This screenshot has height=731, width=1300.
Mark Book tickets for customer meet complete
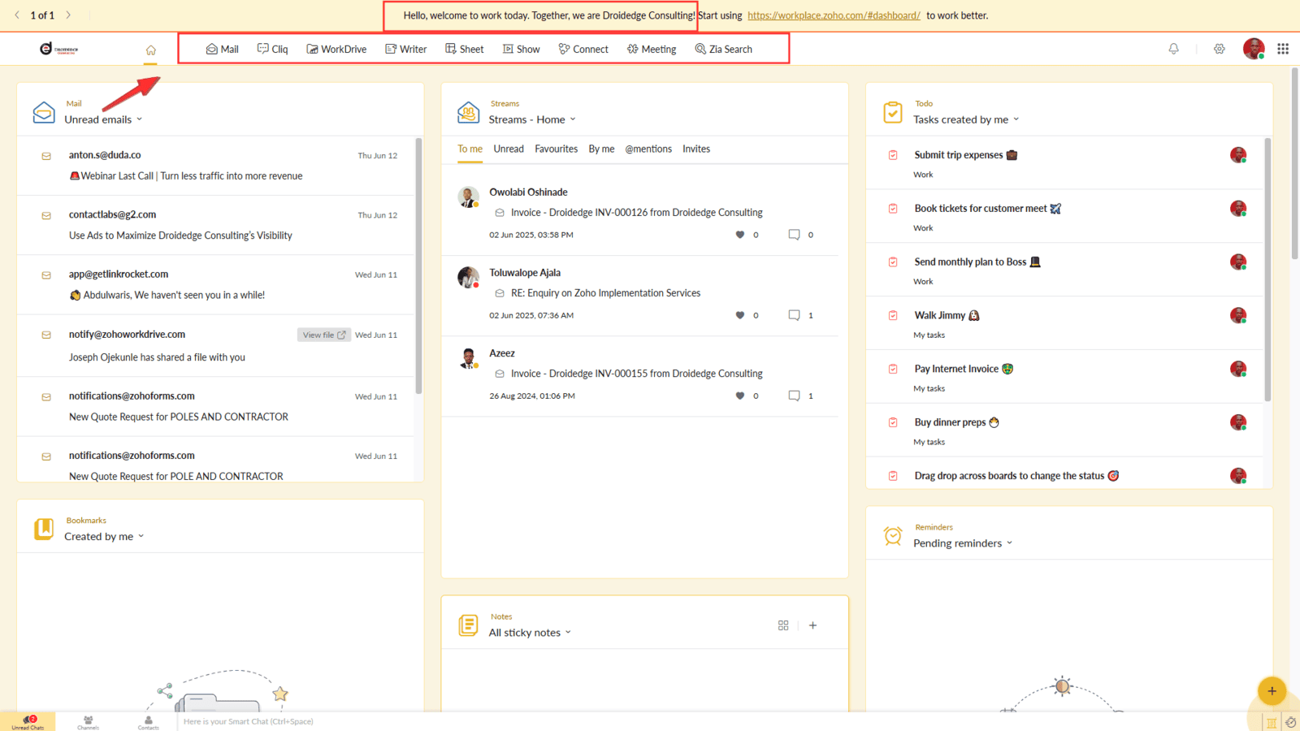pos(893,209)
